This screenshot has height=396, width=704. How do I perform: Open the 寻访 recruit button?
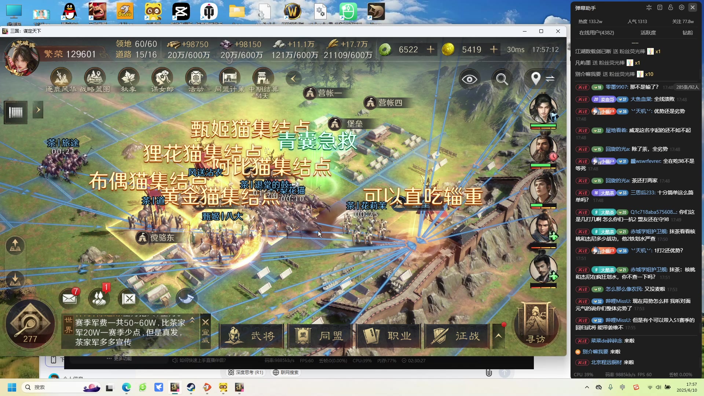tap(536, 324)
